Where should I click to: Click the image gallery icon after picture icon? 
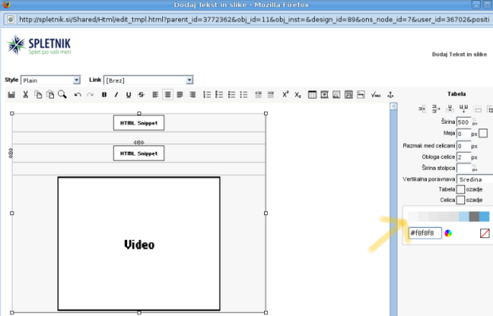click(349, 94)
